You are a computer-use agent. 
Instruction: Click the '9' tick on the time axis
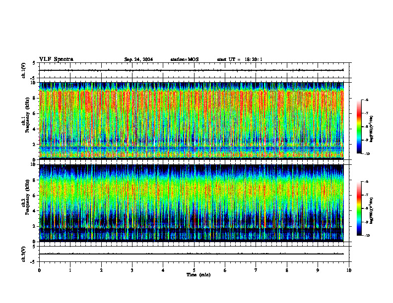(x=318, y=270)
